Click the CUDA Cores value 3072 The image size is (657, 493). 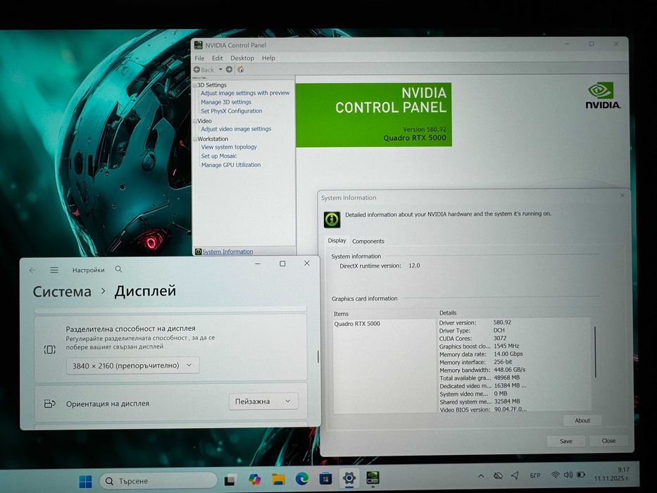[500, 338]
